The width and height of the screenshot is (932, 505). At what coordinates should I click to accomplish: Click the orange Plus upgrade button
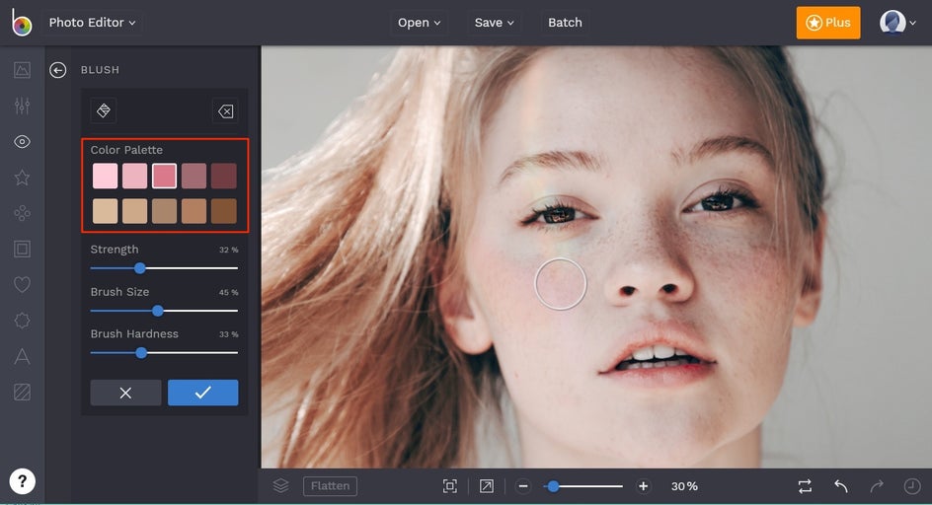(828, 23)
